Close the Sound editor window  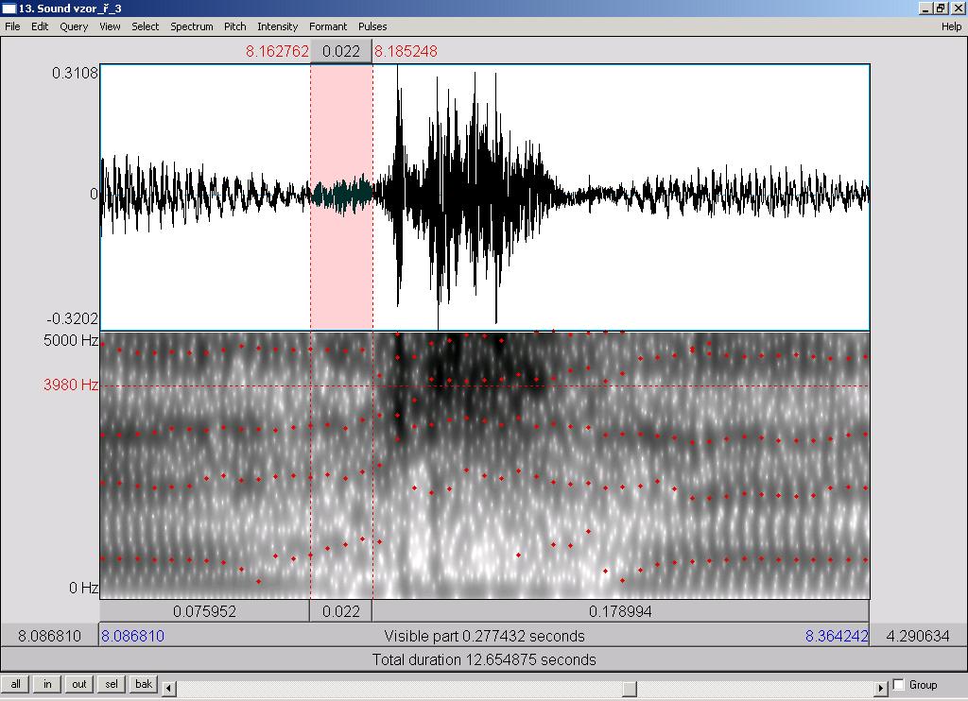(958, 8)
